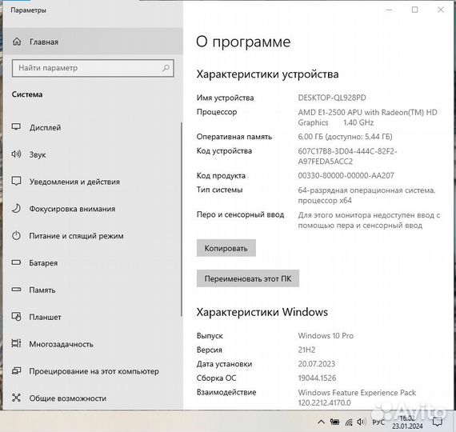456x432 pixels.
Task: Open Общие возможности
Action: click(93, 398)
